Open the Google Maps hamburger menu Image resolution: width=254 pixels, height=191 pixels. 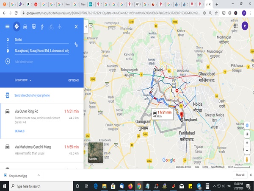point(8,26)
